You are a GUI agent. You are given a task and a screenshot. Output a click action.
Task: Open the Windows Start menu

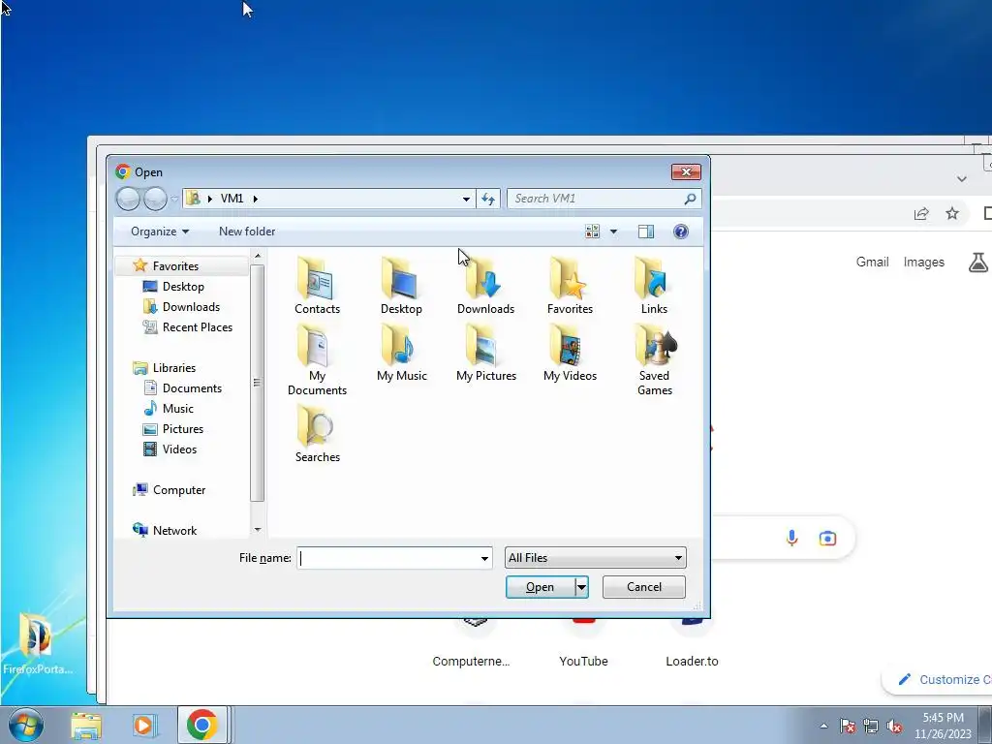click(x=25, y=725)
